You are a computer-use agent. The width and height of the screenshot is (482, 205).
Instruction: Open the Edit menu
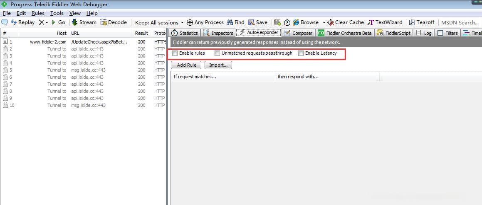point(21,13)
